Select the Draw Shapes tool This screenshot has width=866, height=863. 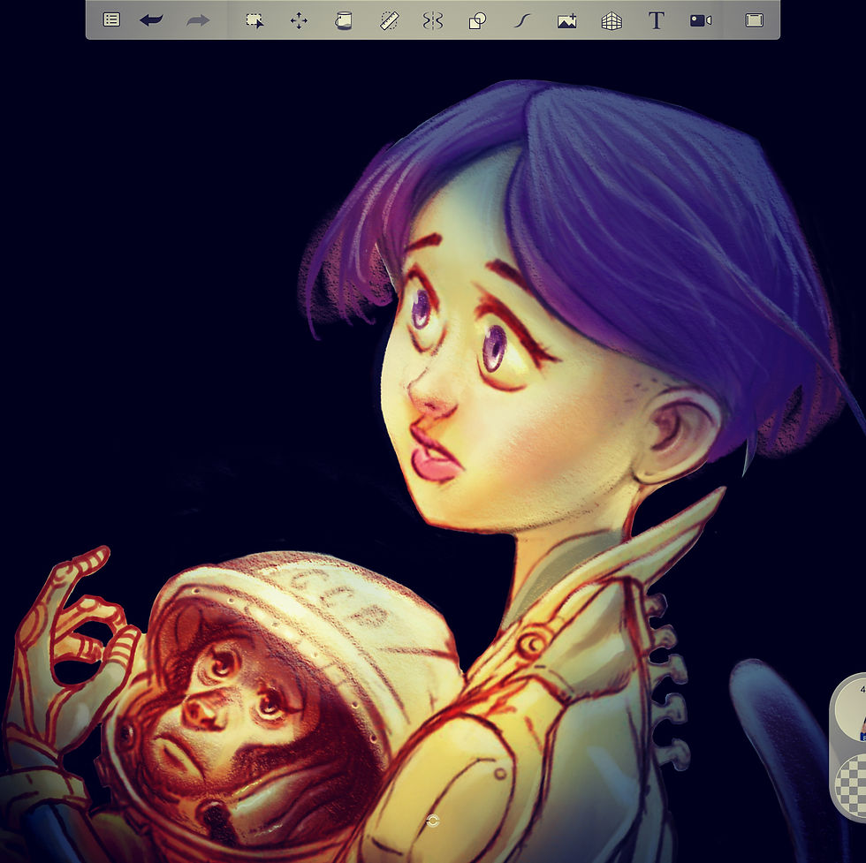(x=477, y=21)
